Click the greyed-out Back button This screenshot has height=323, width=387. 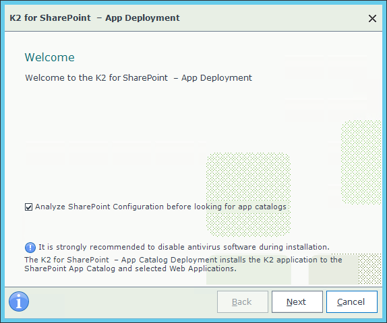[243, 302]
